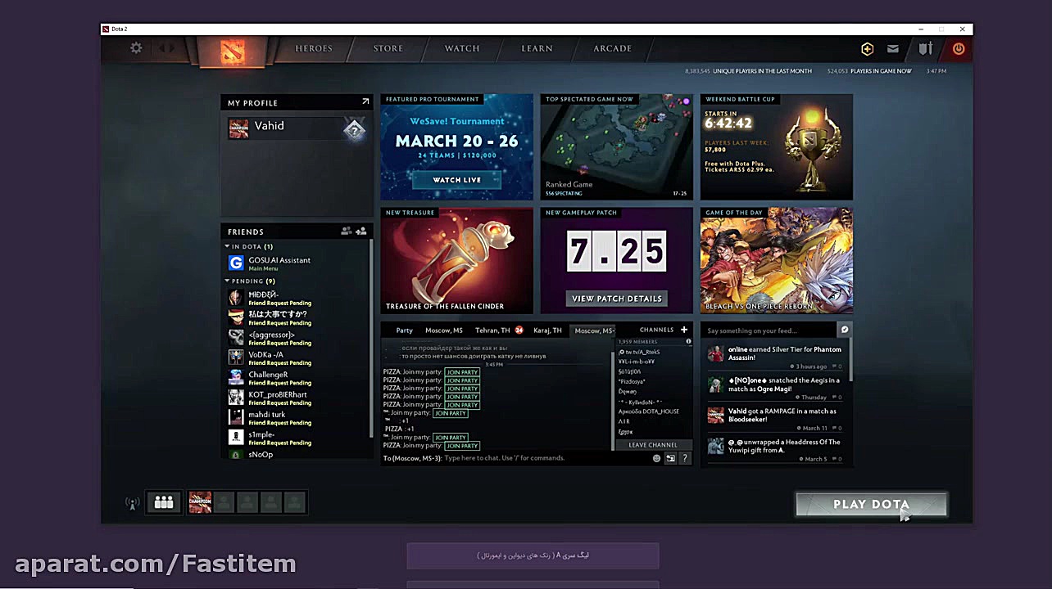This screenshot has width=1052, height=589.
Task: Open the mail envelope icon
Action: click(893, 49)
